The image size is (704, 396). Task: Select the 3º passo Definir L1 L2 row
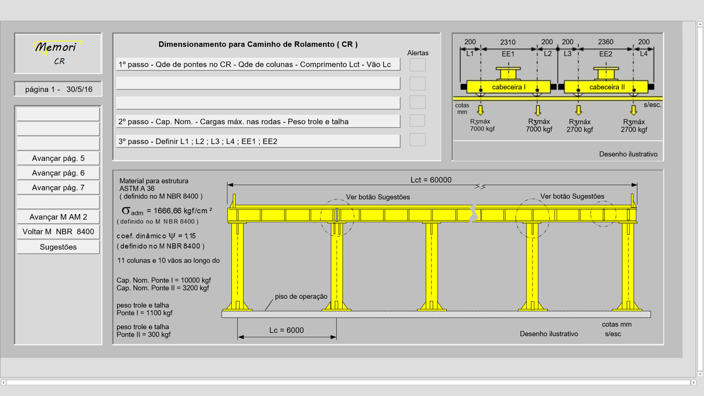[x=258, y=141]
